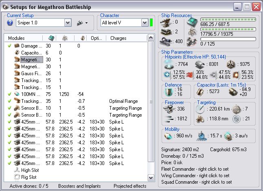
Task: Click Squad Commander - right click to set
Action: point(196,182)
